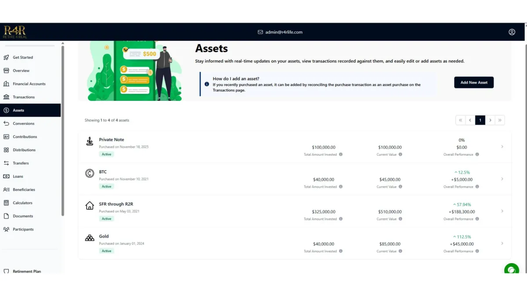The width and height of the screenshot is (527, 296).
Task: Select page 1 in pagination
Action: 480,120
